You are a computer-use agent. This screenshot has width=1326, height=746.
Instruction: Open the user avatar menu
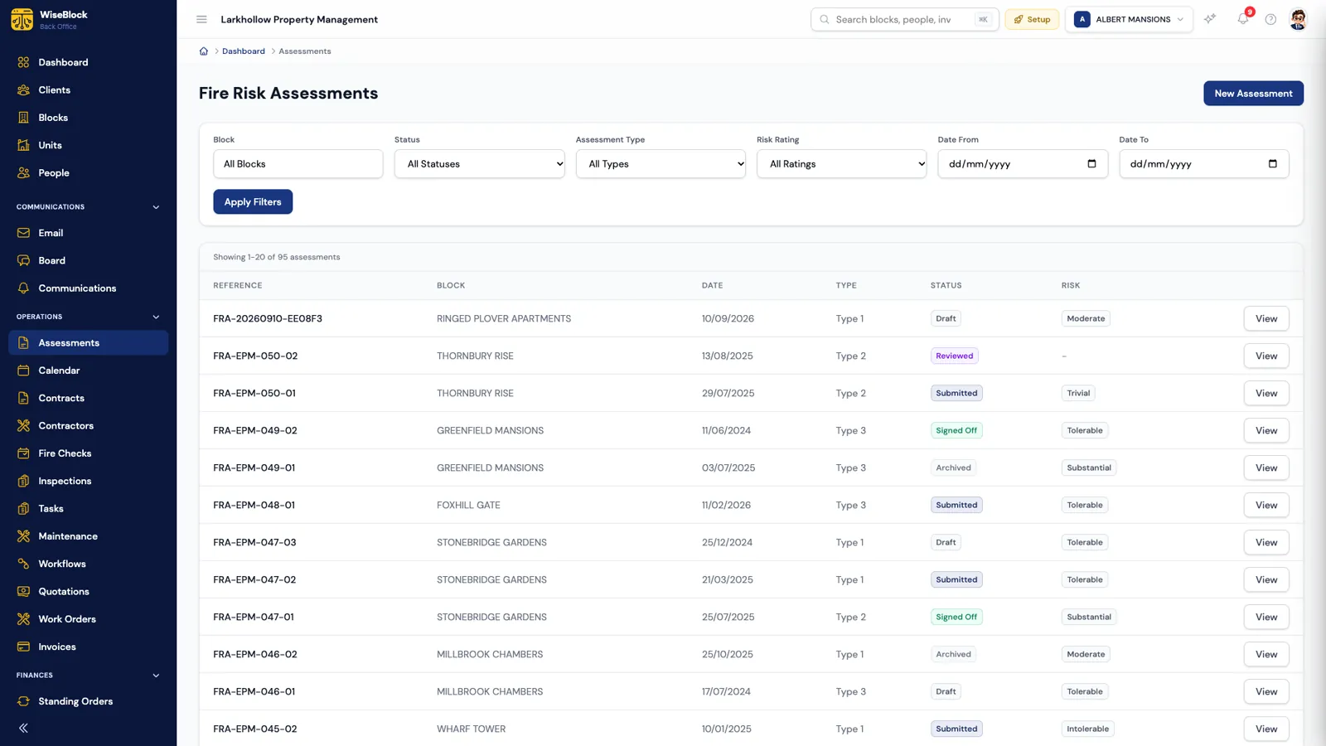1298,19
